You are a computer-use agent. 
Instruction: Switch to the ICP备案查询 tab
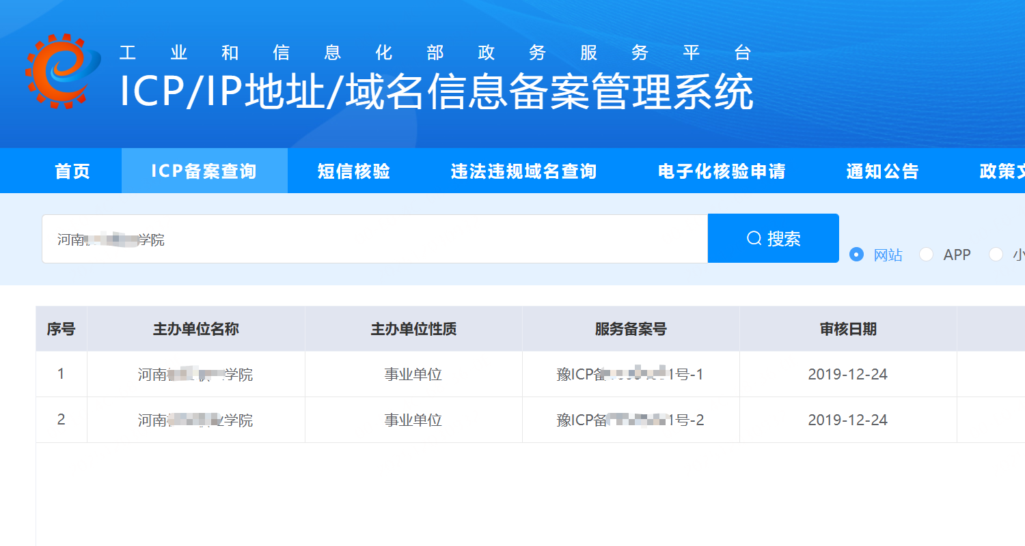pyautogui.click(x=204, y=171)
